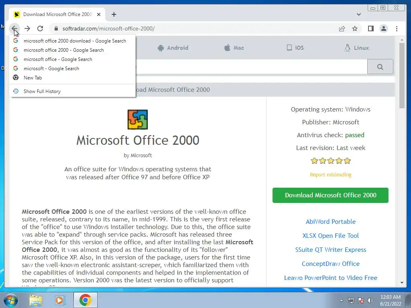Click the 'Last revision: Last week' text
The image size is (411, 308).
pos(331,148)
